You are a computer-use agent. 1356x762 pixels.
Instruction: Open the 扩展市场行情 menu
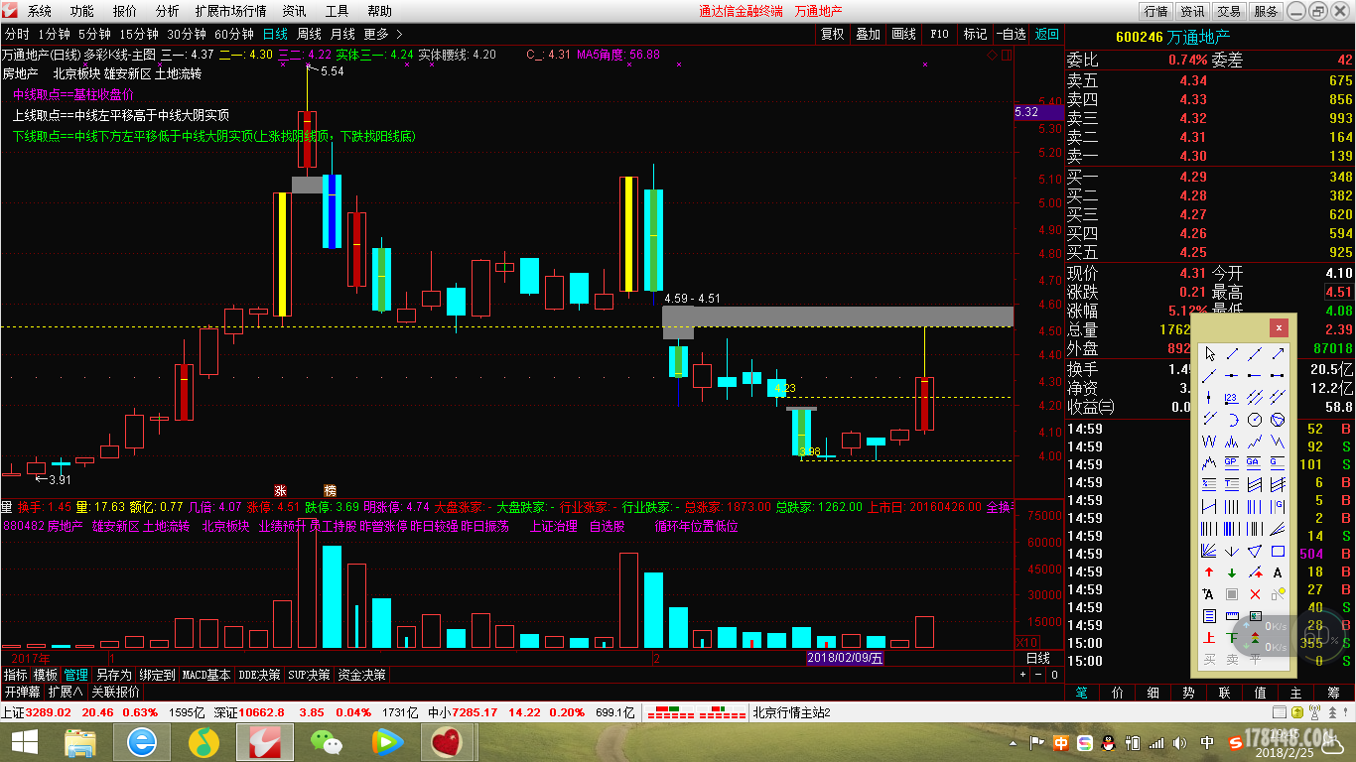pyautogui.click(x=230, y=11)
